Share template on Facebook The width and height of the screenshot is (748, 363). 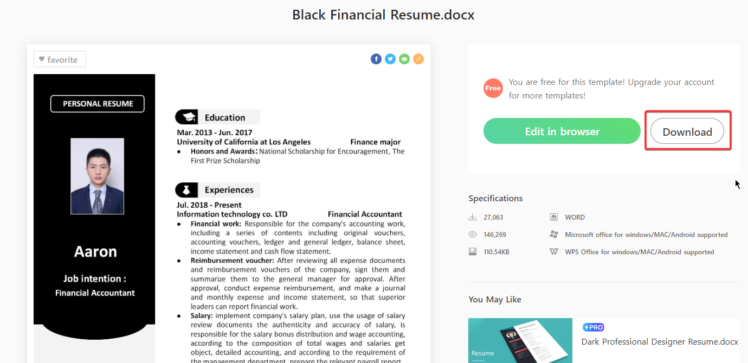click(376, 59)
